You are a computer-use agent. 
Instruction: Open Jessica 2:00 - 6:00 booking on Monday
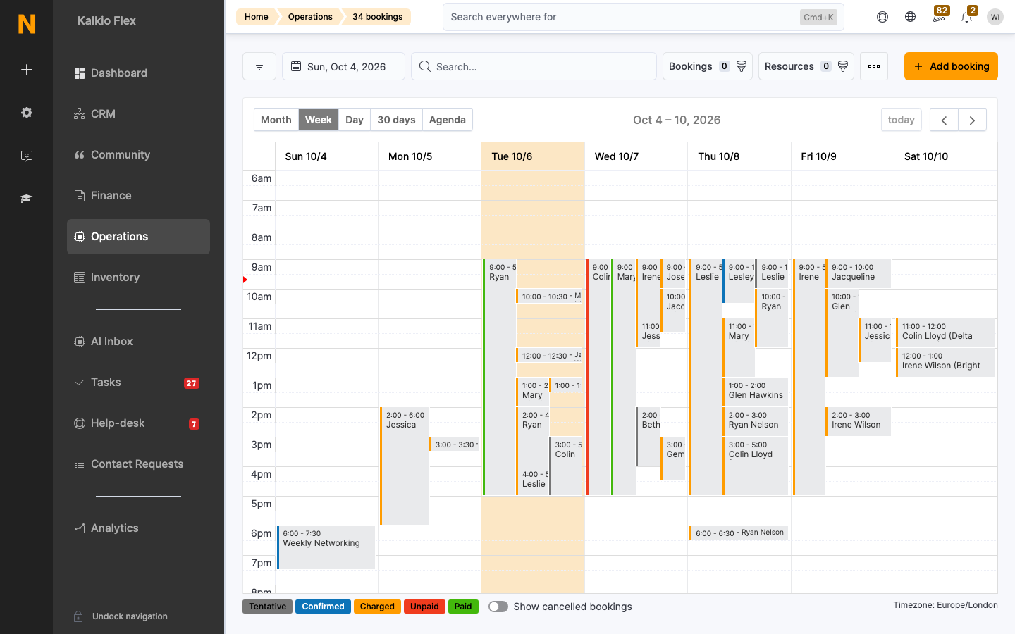pos(405,466)
